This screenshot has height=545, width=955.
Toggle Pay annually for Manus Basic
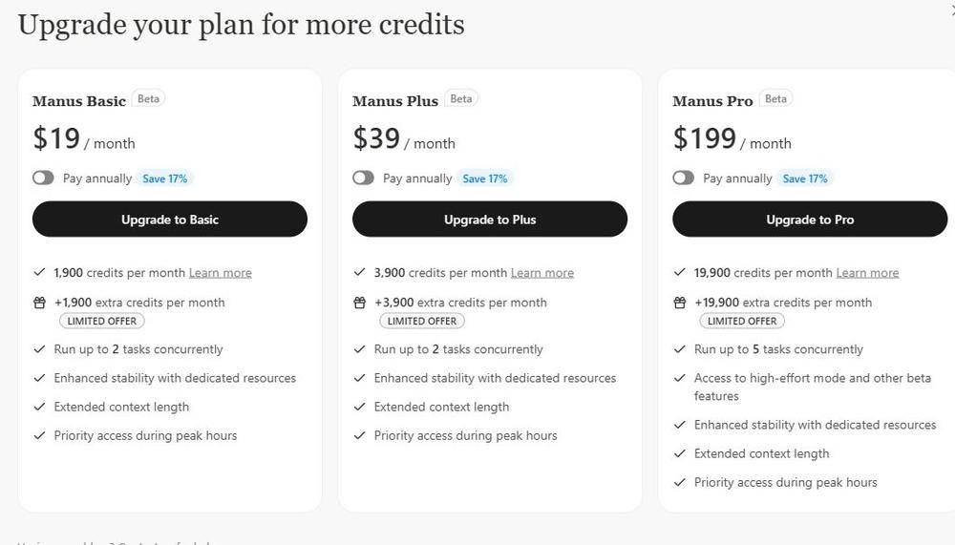pyautogui.click(x=43, y=178)
